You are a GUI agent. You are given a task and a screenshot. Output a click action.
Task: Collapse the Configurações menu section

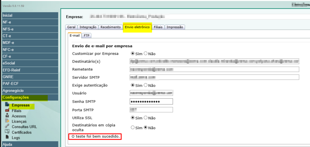pyautogui.click(x=30, y=97)
